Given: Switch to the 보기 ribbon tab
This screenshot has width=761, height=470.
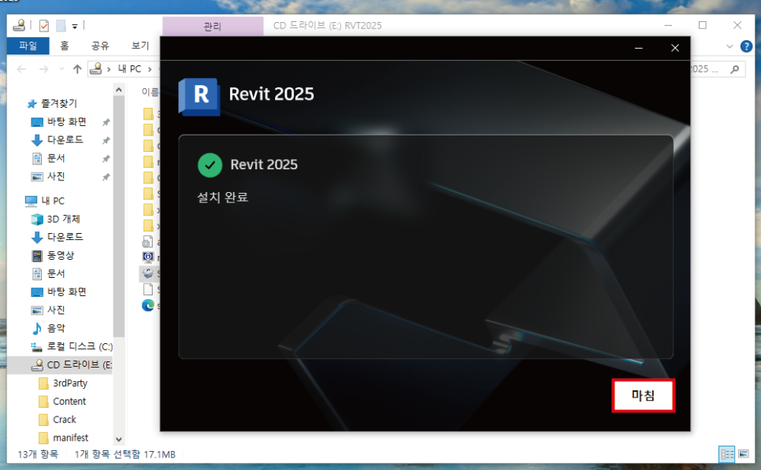Looking at the screenshot, I should point(139,46).
